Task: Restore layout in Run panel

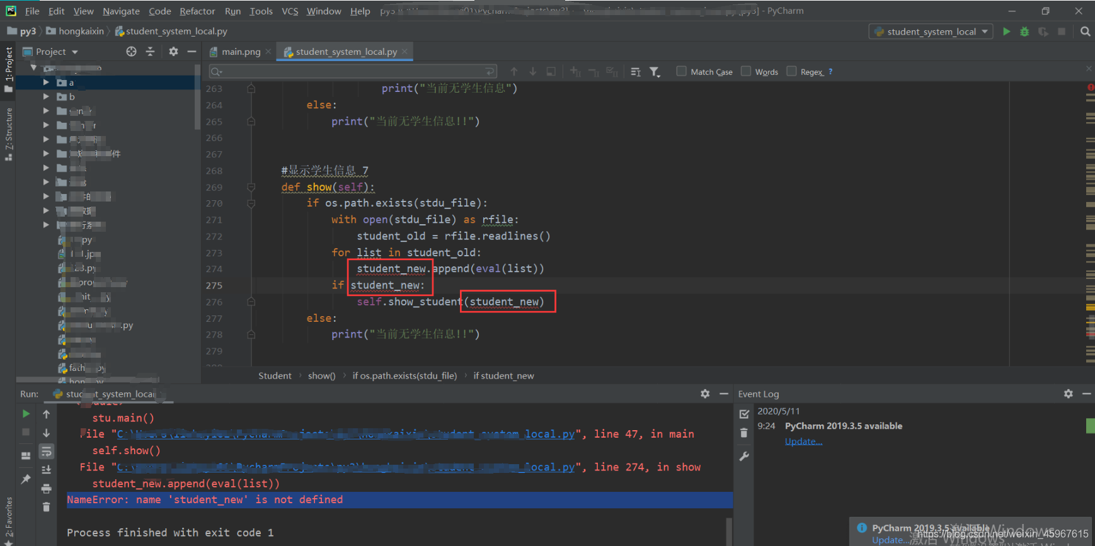Action: pos(26,455)
